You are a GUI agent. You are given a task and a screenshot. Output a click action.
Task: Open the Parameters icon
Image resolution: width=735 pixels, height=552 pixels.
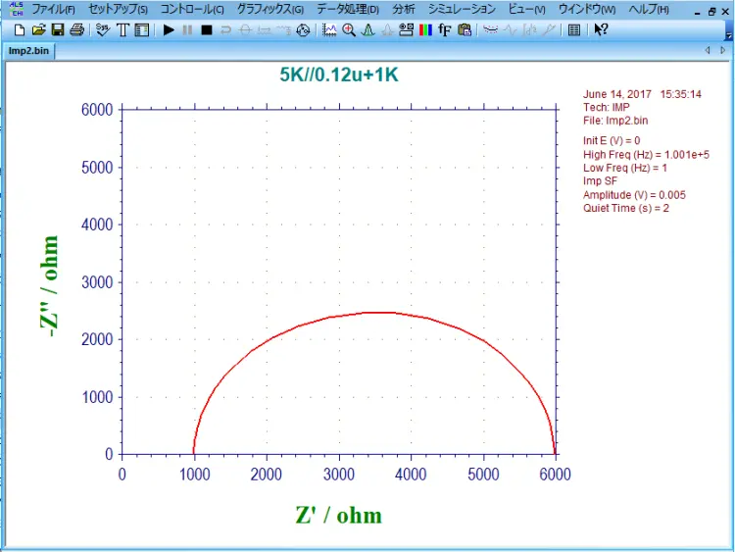[141, 30]
